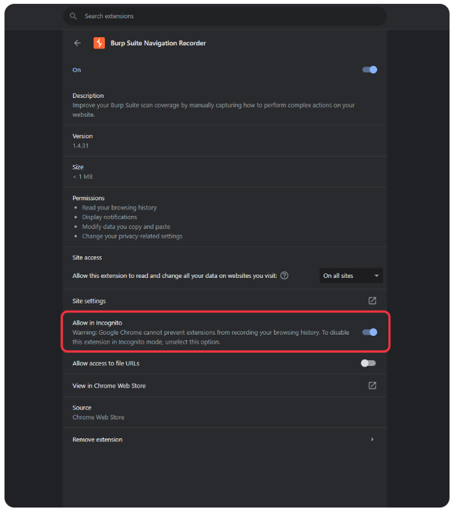Click the Description heading
The height and width of the screenshot is (514, 456).
click(88, 96)
